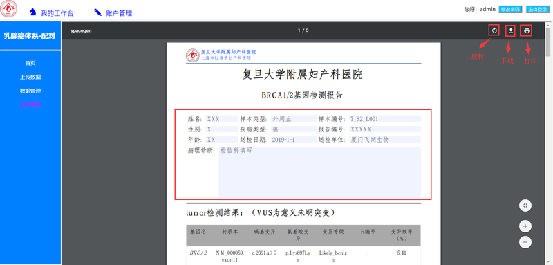This screenshot has height=265, width=553.
Task: Open 报告管理 in the sidebar
Action: [30, 104]
